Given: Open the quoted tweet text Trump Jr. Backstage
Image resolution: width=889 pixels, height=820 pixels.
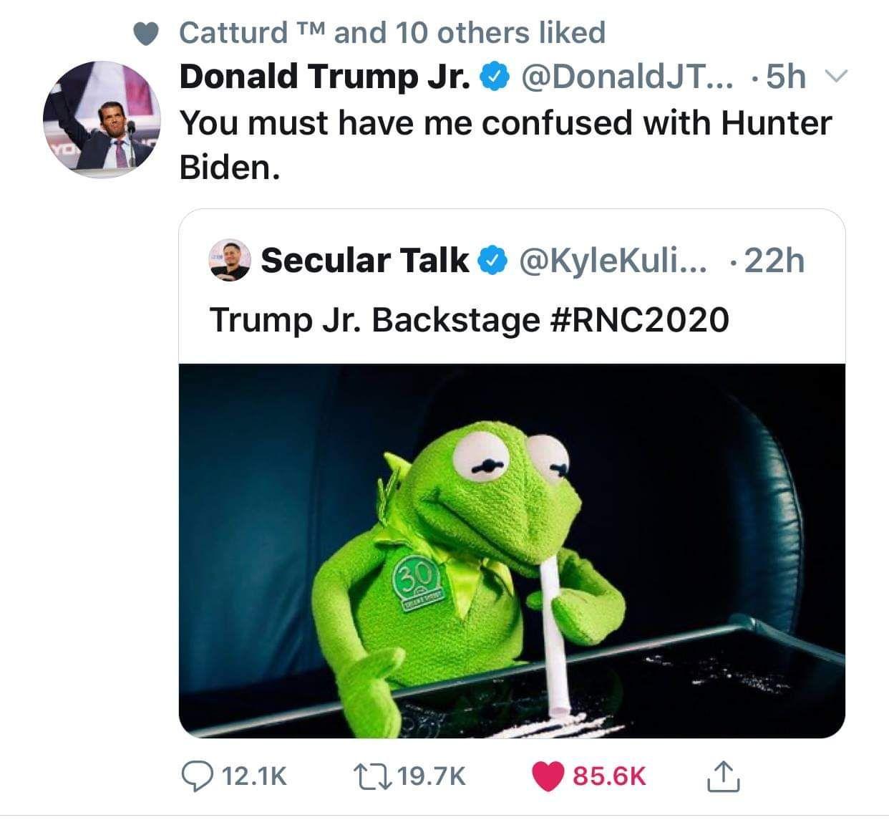Looking at the screenshot, I should (375, 319).
